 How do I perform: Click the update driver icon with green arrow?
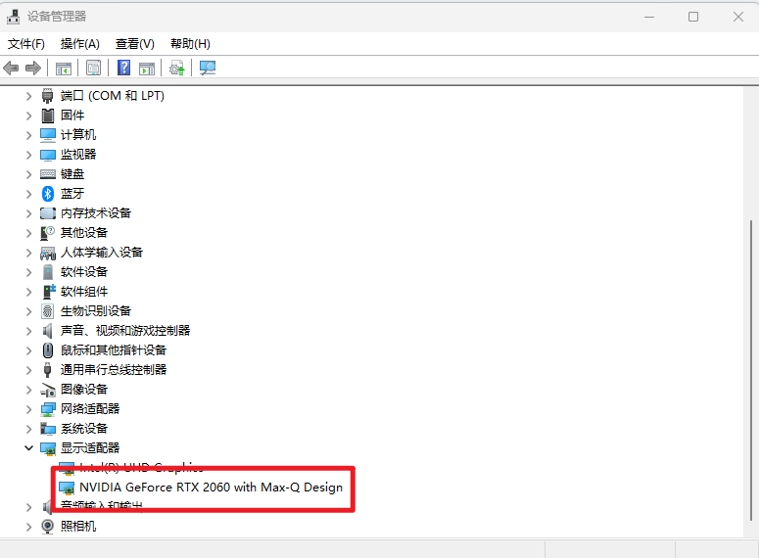(x=176, y=69)
